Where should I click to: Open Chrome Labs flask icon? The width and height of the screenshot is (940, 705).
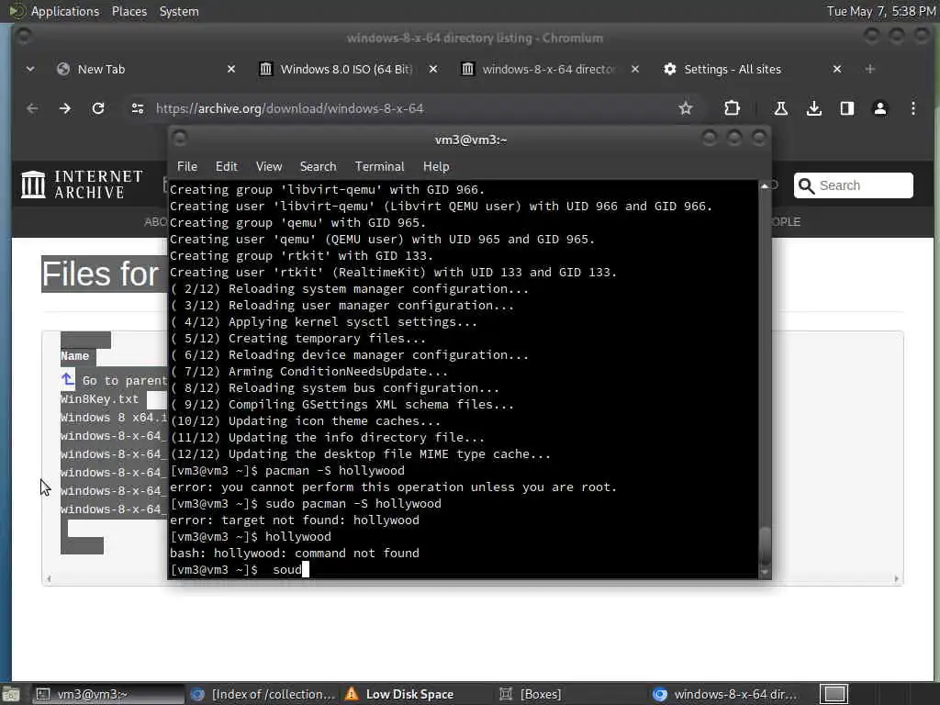click(780, 108)
